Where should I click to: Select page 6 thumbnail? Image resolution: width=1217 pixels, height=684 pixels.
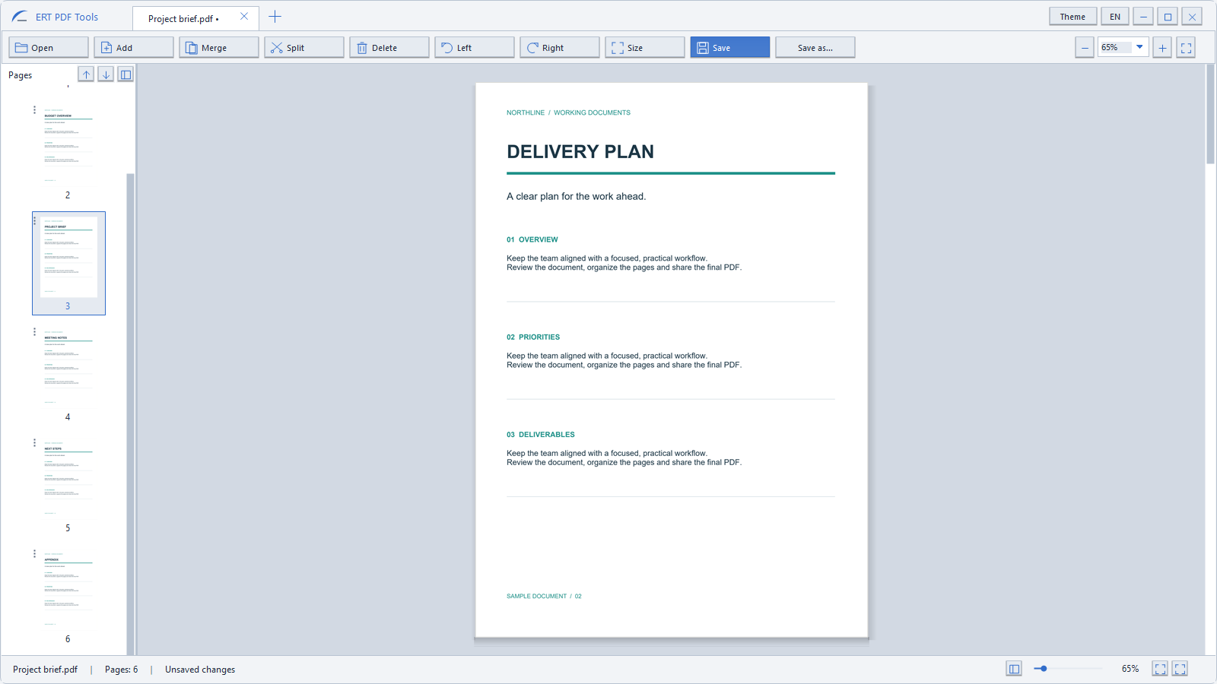[x=68, y=596]
